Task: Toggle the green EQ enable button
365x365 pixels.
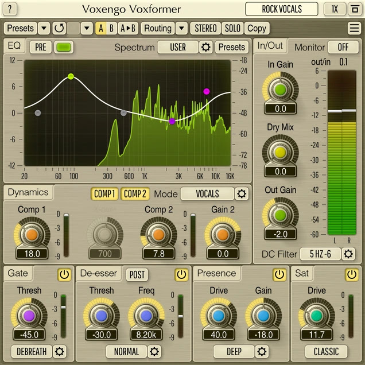Action: point(64,47)
